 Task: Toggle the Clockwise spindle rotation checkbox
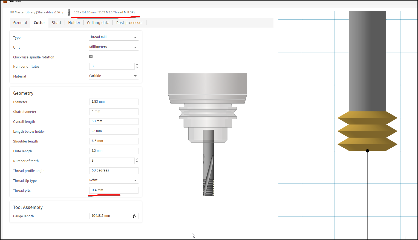click(x=91, y=57)
